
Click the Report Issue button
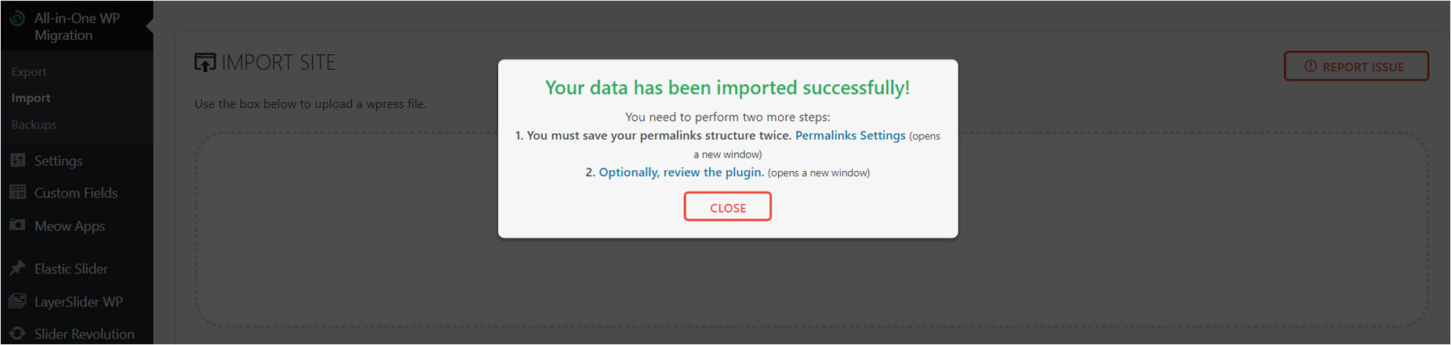[1356, 67]
